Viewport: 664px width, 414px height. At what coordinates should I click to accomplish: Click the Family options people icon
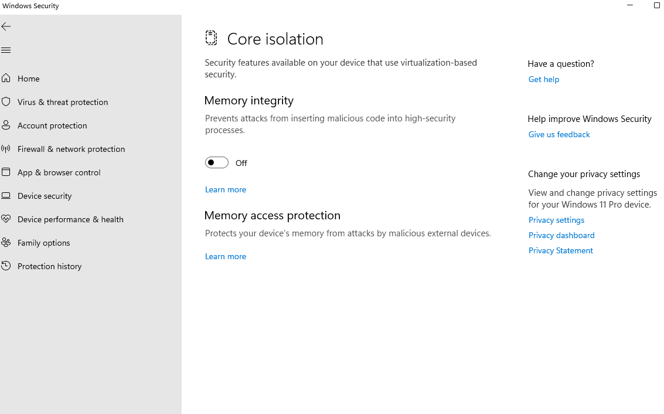point(6,242)
